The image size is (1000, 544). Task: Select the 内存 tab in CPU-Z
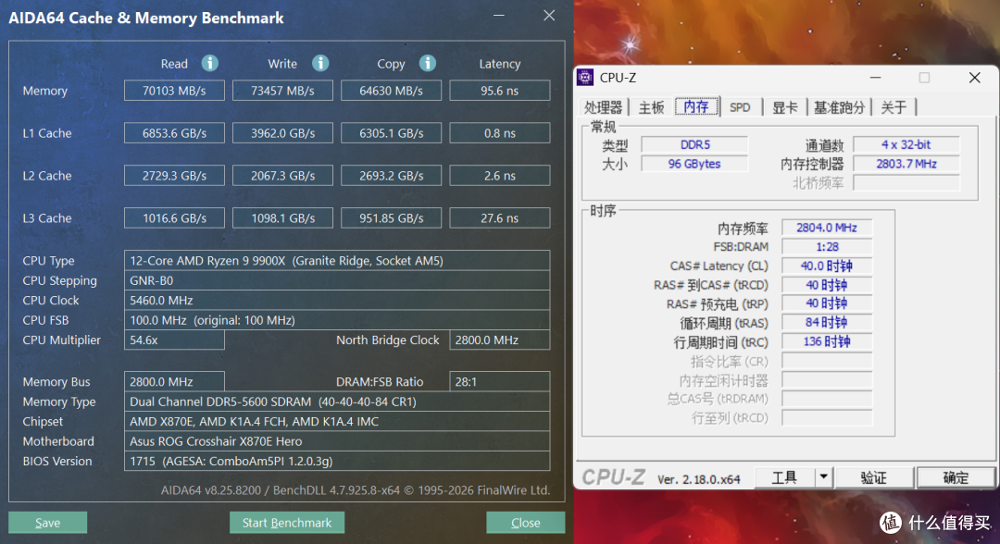click(696, 106)
